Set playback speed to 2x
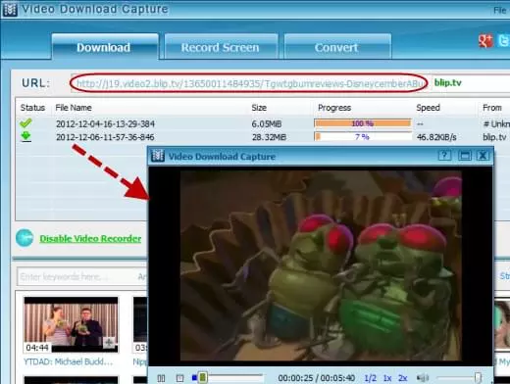Viewport: 510px width, 384px height. 402,378
